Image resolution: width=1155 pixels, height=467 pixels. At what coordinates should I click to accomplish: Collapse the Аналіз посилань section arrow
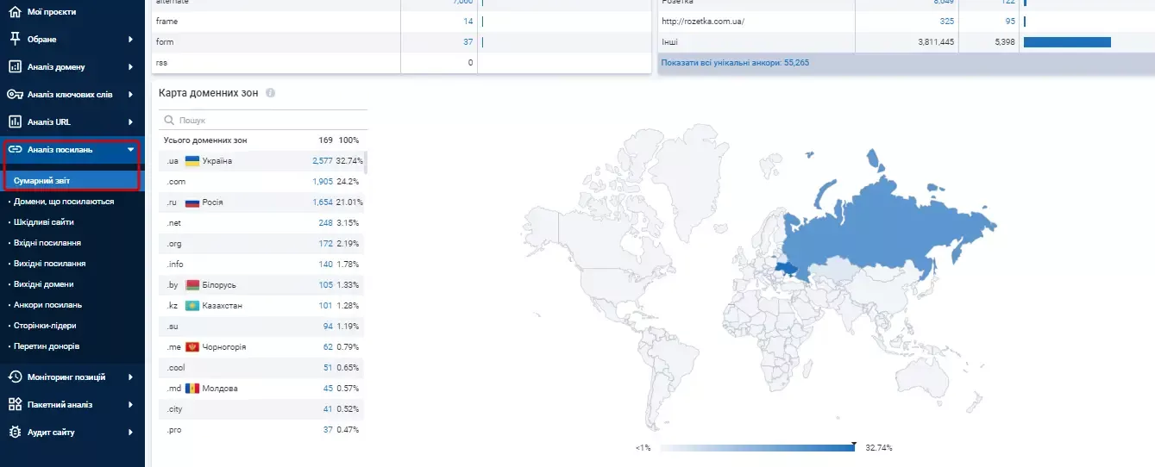coord(130,149)
